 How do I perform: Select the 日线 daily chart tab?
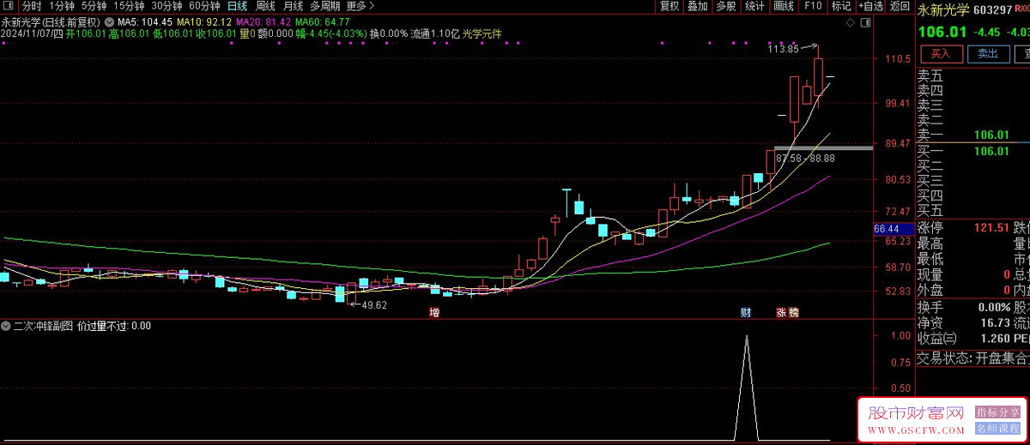pyautogui.click(x=237, y=6)
